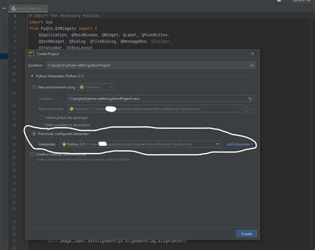Click the setAlignment code line in the editor

tap(118, 241)
